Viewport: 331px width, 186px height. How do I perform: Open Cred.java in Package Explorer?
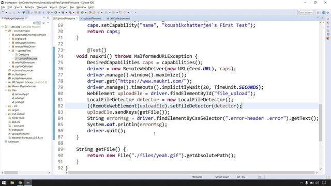pos(24,55)
